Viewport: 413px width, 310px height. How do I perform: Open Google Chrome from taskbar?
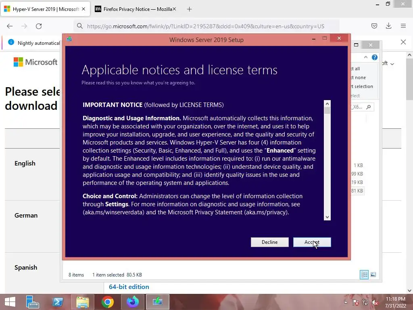(108, 302)
